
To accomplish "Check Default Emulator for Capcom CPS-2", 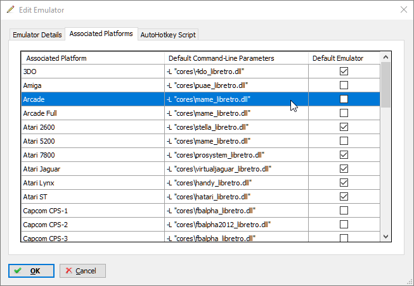I will (x=344, y=225).
